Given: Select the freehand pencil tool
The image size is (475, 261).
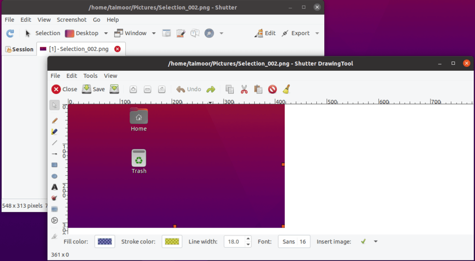Looking at the screenshot, I should coord(54,120).
